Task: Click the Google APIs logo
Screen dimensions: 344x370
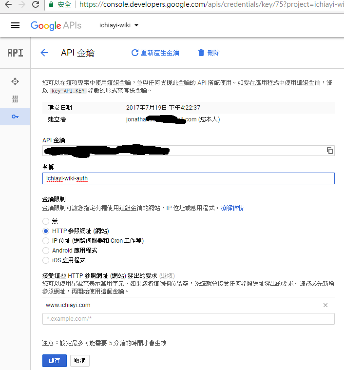Action: [56, 25]
